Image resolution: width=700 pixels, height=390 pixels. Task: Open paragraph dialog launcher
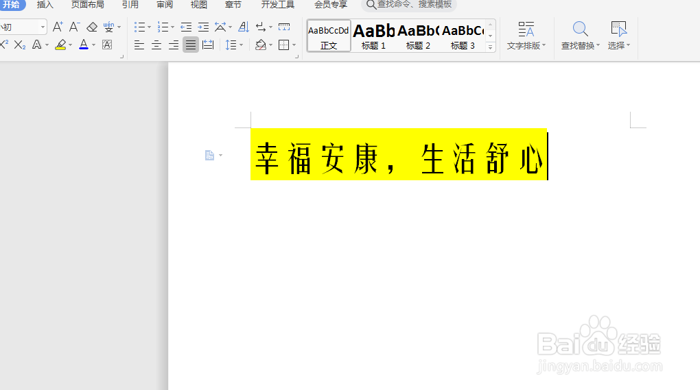click(x=296, y=57)
